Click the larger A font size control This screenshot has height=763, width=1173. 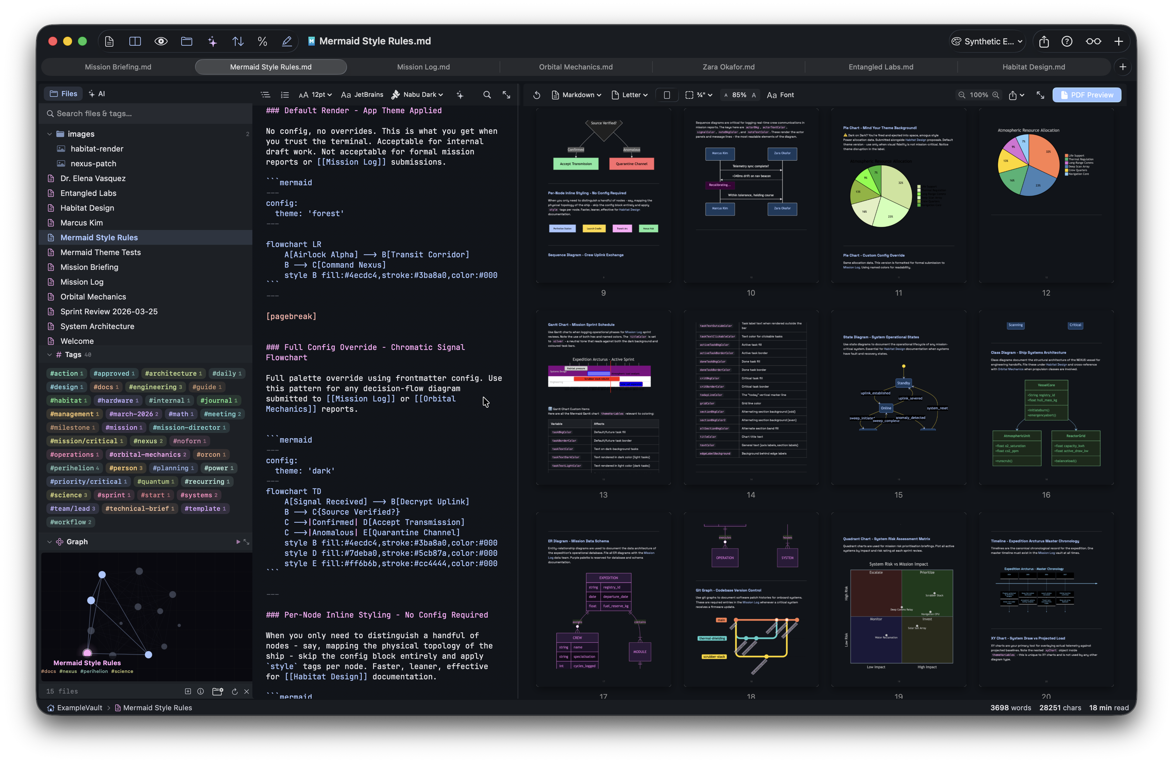click(754, 95)
